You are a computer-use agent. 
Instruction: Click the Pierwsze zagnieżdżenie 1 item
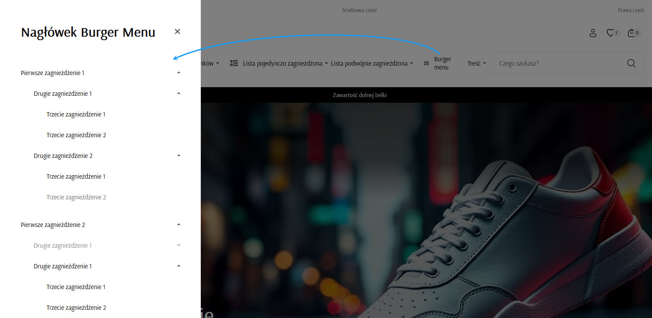[52, 73]
